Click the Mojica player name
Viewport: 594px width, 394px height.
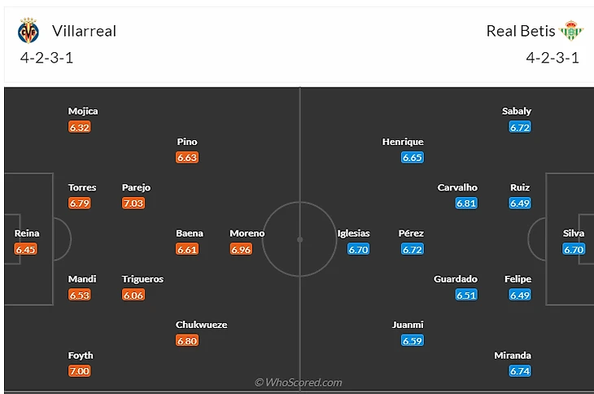(83, 112)
